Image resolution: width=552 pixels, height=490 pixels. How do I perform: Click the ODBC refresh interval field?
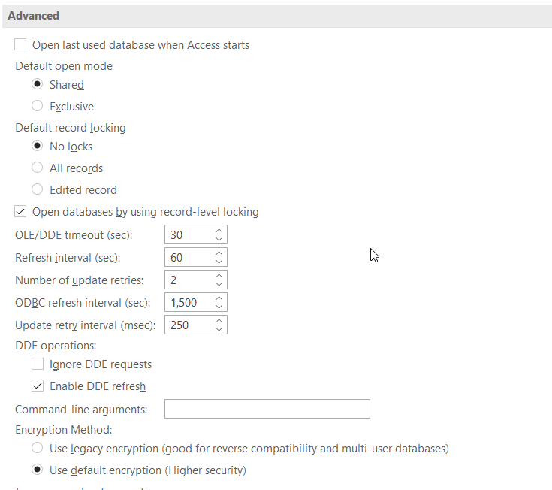click(x=188, y=303)
